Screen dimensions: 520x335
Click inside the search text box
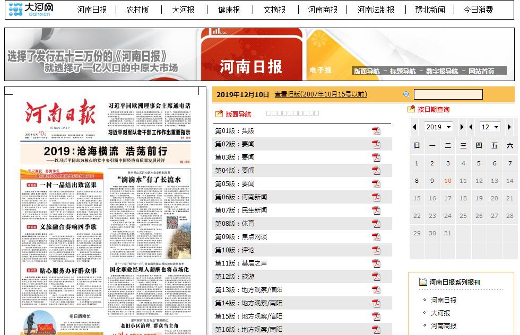click(x=448, y=95)
